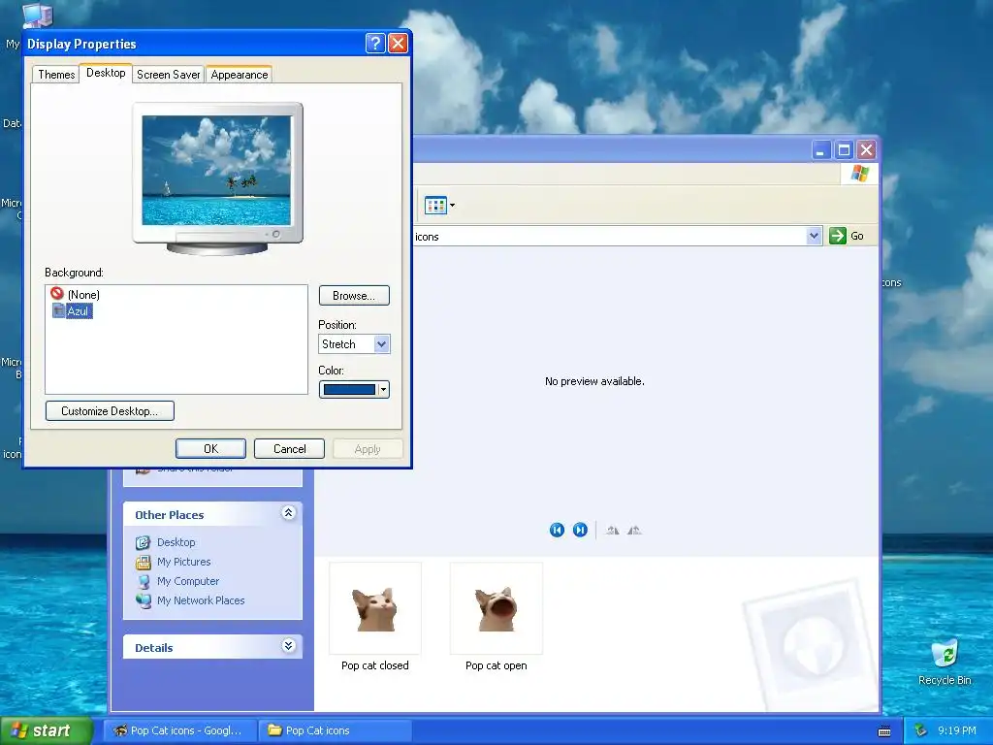Select the Desktop tab

point(106,73)
